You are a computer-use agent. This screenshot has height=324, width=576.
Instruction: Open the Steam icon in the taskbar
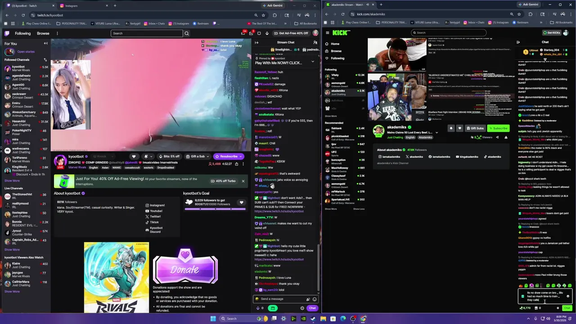click(x=313, y=319)
